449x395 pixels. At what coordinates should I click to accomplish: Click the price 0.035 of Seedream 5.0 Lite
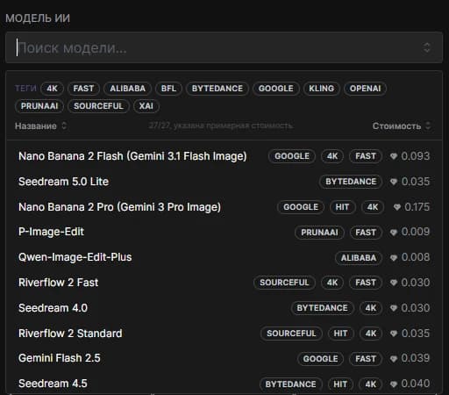coord(416,182)
